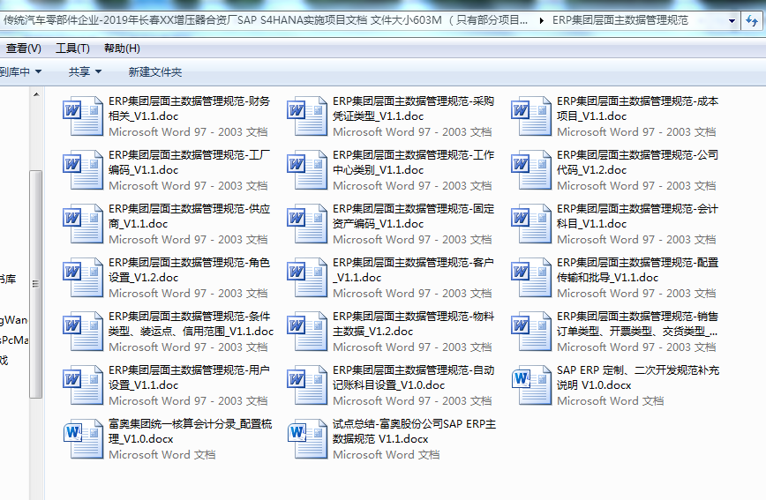Open the 工具(T) menu

point(72,49)
